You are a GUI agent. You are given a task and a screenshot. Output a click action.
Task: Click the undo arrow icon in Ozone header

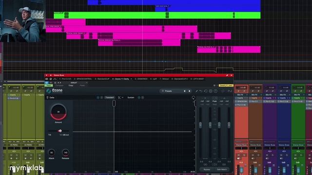pyautogui.click(x=201, y=91)
